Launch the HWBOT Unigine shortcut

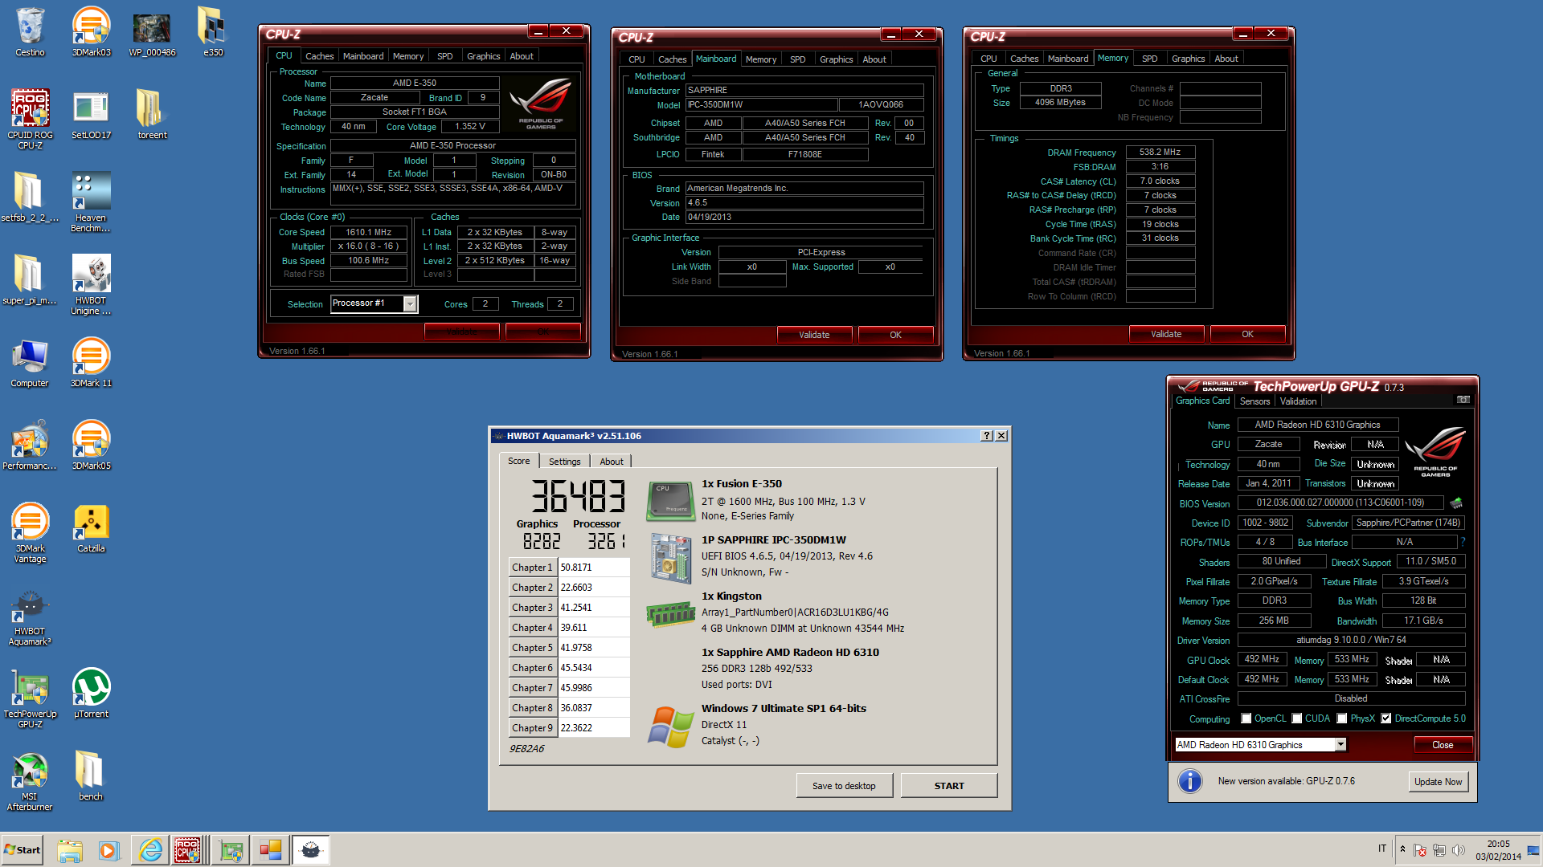click(x=91, y=284)
